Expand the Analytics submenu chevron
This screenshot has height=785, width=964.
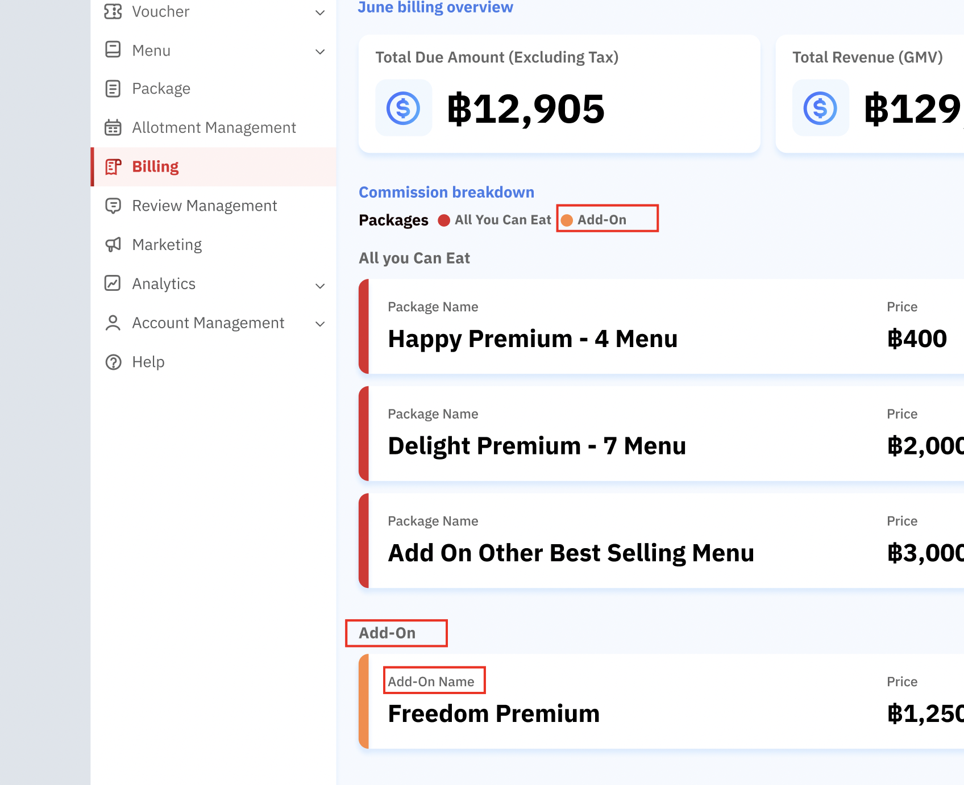click(320, 286)
